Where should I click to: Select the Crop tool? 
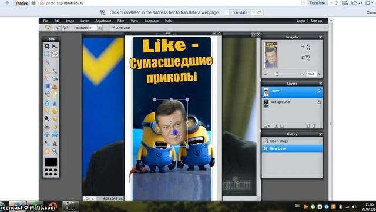(47, 46)
